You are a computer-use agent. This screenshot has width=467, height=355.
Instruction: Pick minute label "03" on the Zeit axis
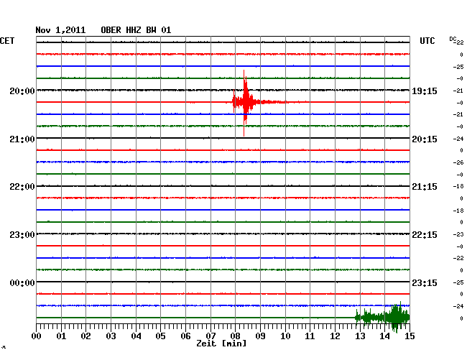click(x=111, y=336)
